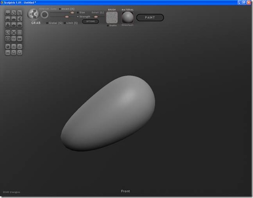Click the circular brush preview ring
Screen dimensions: 253x198
45,15
